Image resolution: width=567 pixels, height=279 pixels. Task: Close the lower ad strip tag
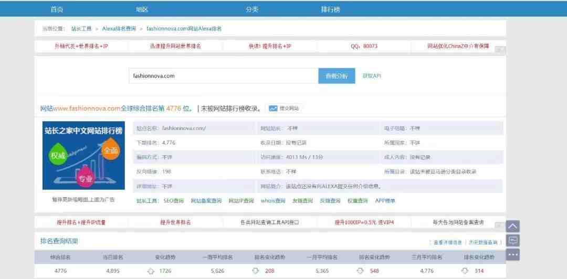tap(500, 226)
